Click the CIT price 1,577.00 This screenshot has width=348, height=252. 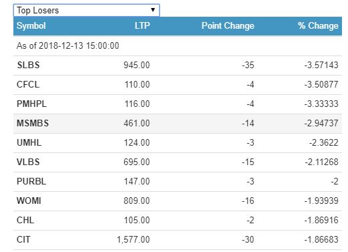134,240
